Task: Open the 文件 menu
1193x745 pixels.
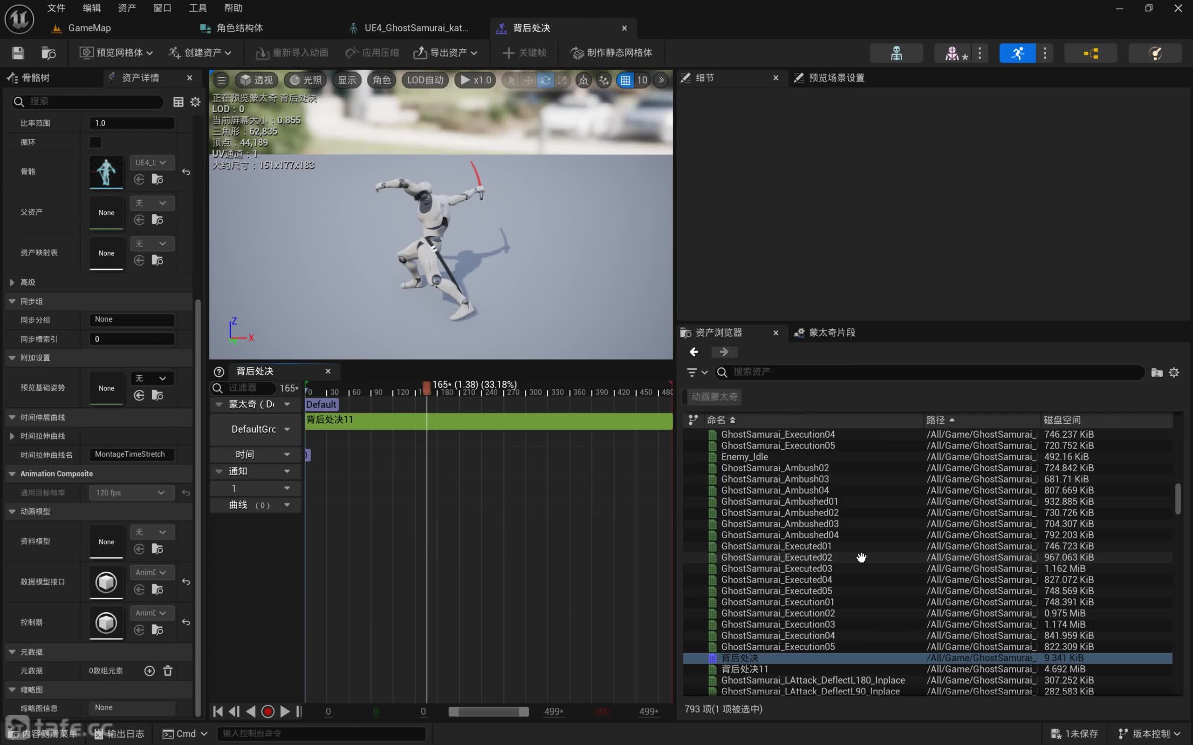Action: pos(56,8)
